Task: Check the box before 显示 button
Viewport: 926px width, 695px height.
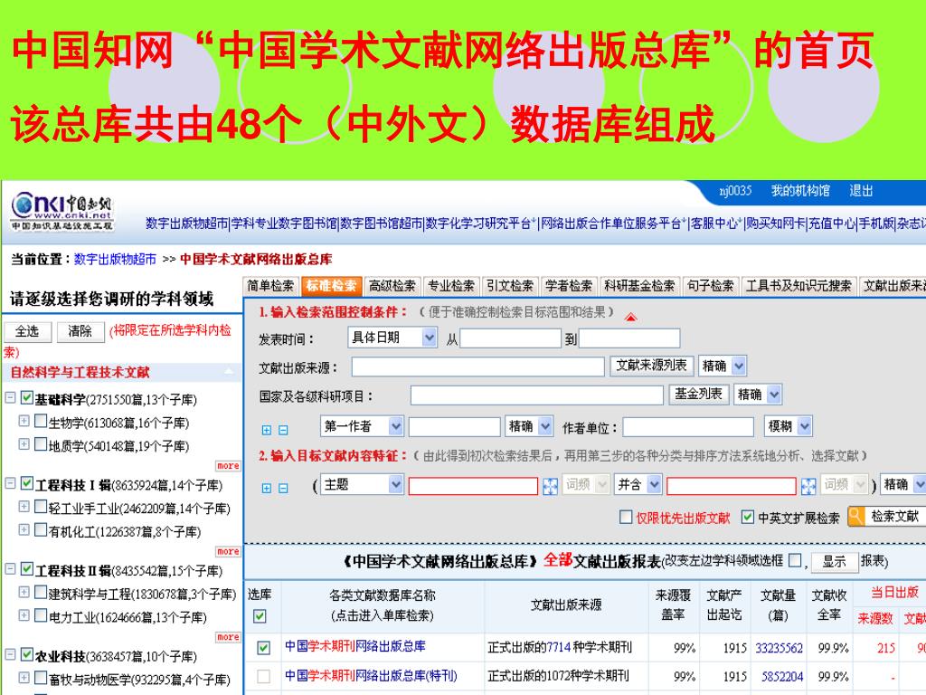Action: click(x=796, y=559)
